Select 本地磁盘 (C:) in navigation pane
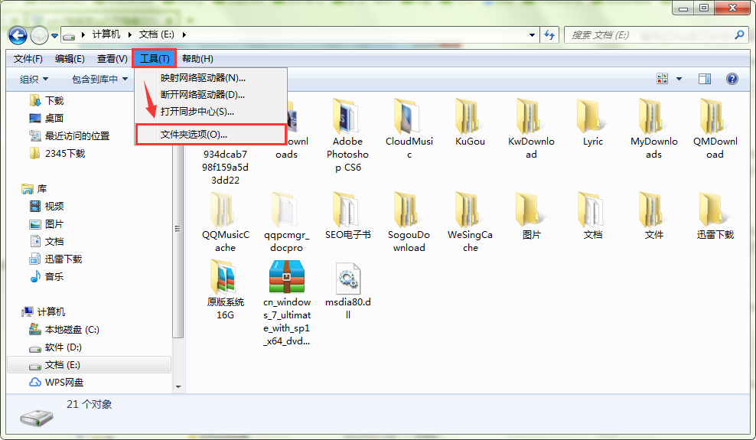The width and height of the screenshot is (756, 440). point(72,330)
